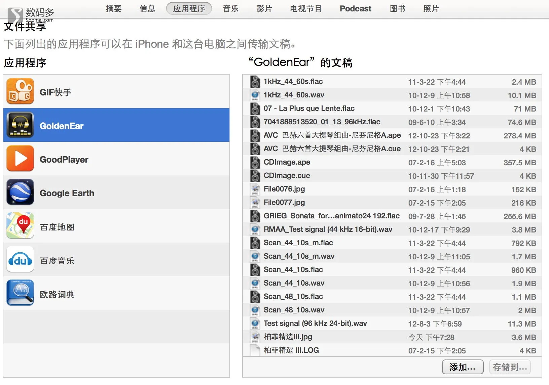The width and height of the screenshot is (549, 385).
Task: Click the icon beside RMAA_Test signal wav
Action: (x=255, y=229)
